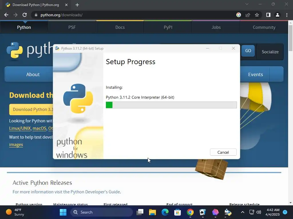Click the address bar URL
This screenshot has height=219, width=293.
(x=62, y=15)
